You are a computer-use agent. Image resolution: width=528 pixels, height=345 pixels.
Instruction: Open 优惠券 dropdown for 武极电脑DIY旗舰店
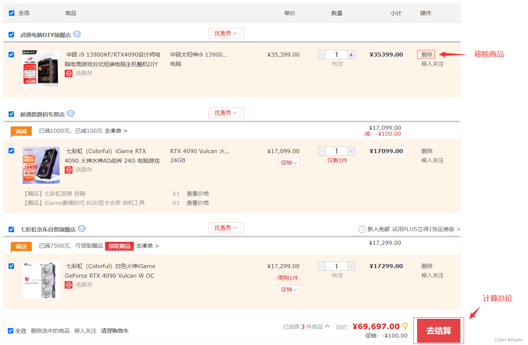point(226,33)
